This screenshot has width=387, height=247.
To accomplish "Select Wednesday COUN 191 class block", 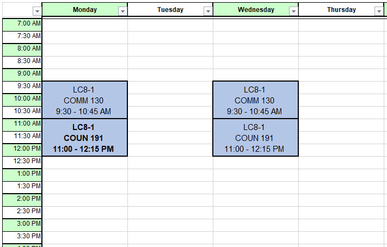I will pos(256,138).
